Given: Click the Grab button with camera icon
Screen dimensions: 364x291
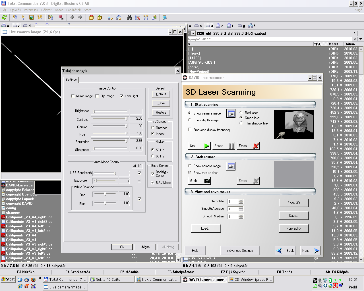Looking at the screenshot, I should (x=200, y=181).
